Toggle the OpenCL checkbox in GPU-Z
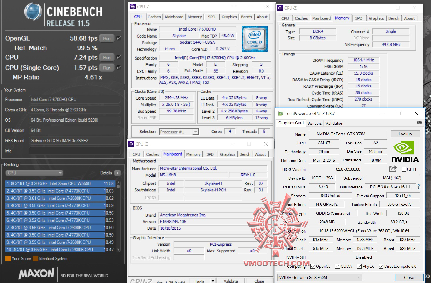The image size is (431, 283). tap(313, 266)
